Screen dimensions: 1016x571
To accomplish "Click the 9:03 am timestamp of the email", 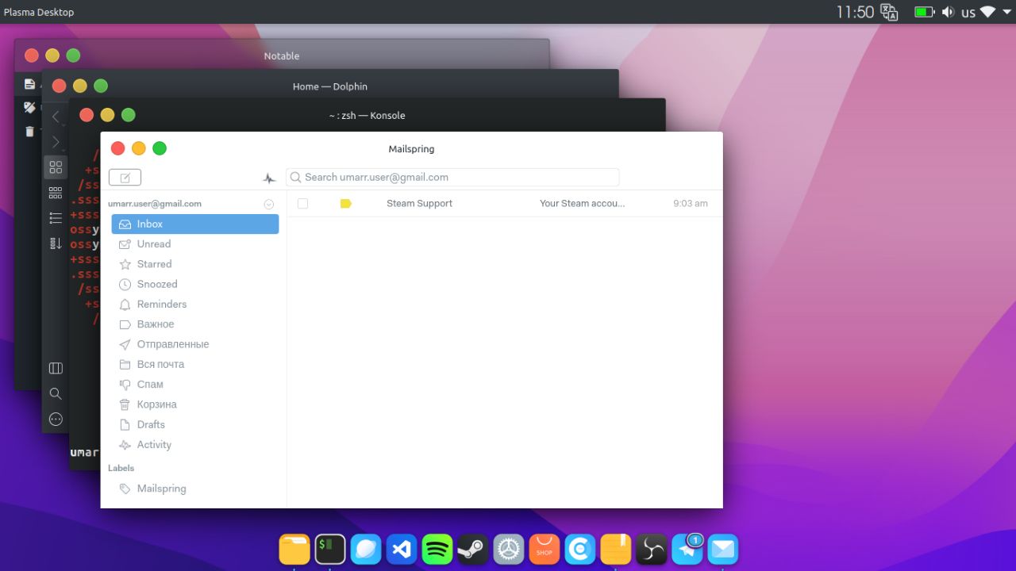I will pos(691,204).
